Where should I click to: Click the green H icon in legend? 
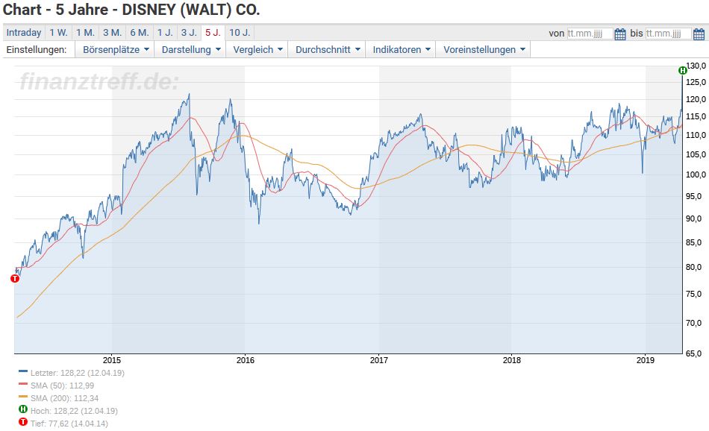(x=23, y=409)
